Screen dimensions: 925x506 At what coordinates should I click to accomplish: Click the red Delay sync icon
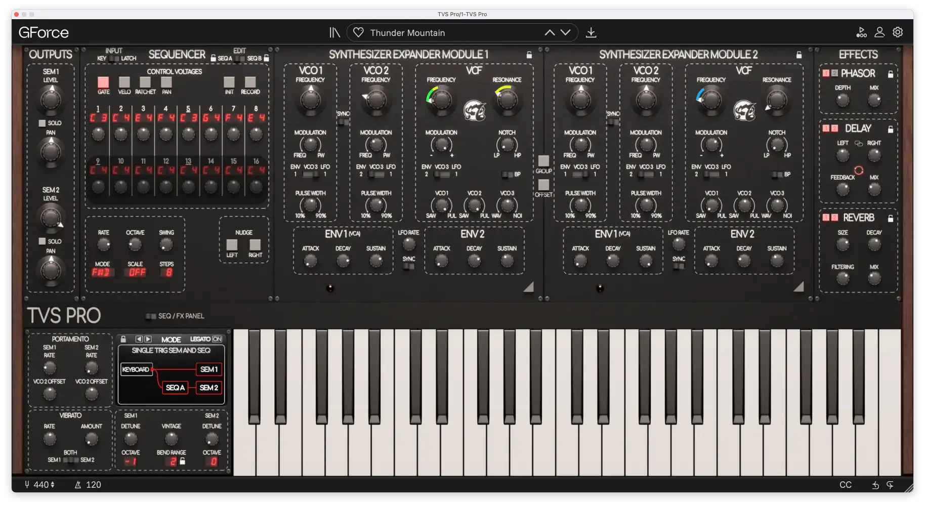coord(859,170)
